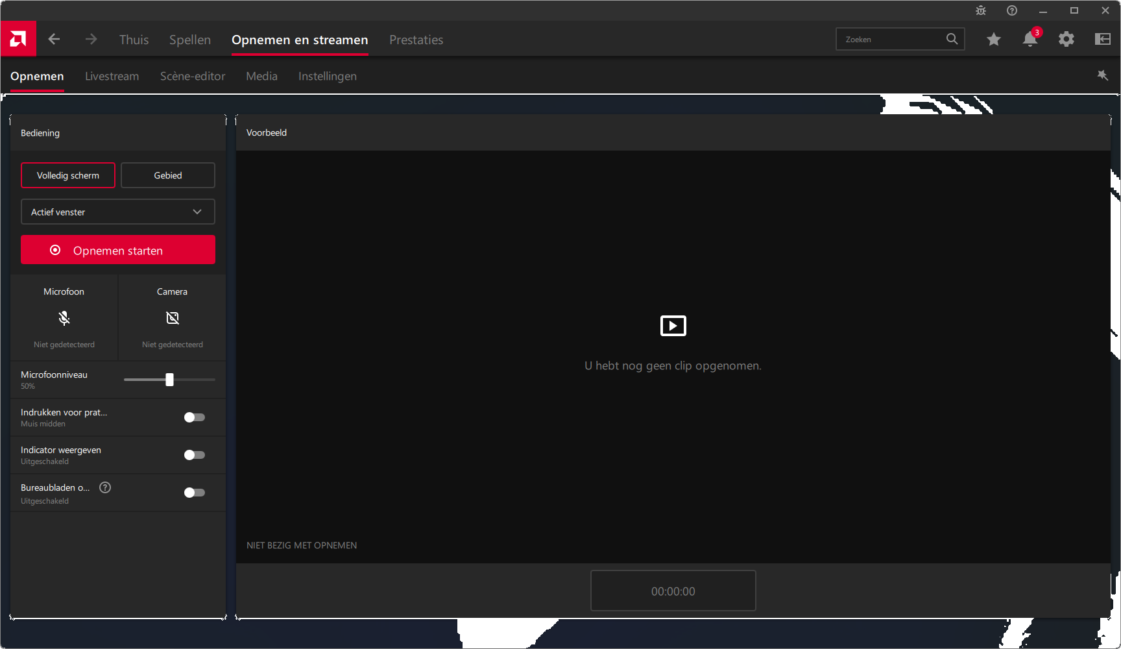Click the disabled camera icon
1121x649 pixels.
[x=172, y=318]
